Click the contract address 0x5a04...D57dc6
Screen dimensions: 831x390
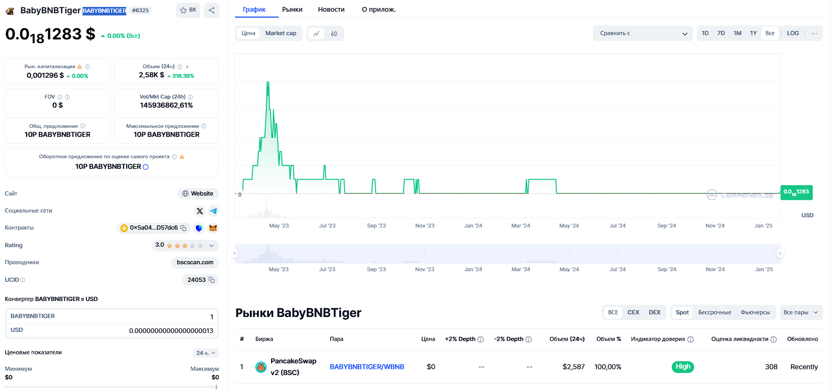click(154, 228)
